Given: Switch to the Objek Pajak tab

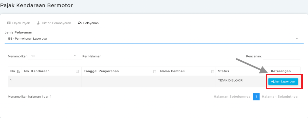Looking at the screenshot, I should [21, 23].
